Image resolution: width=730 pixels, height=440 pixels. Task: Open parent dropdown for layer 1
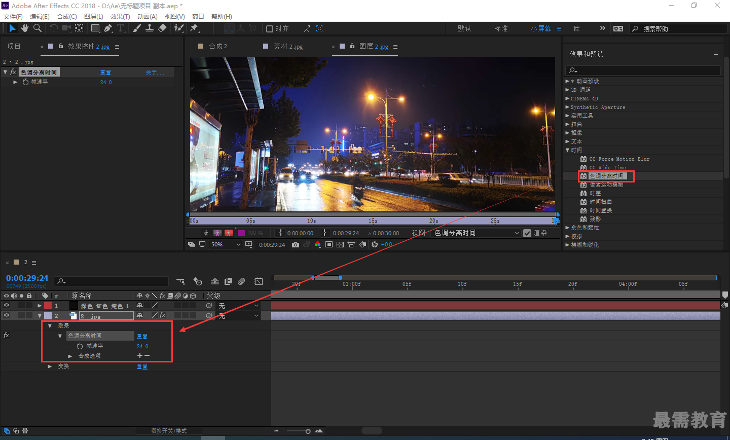pos(238,306)
